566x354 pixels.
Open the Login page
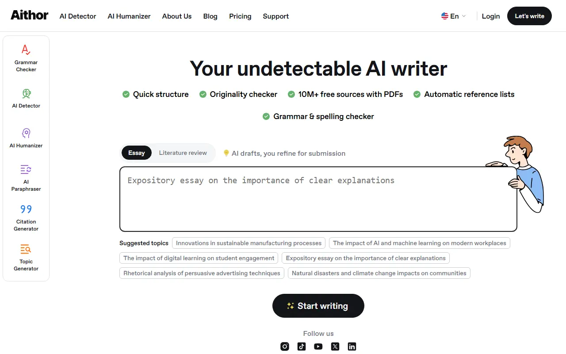click(491, 16)
